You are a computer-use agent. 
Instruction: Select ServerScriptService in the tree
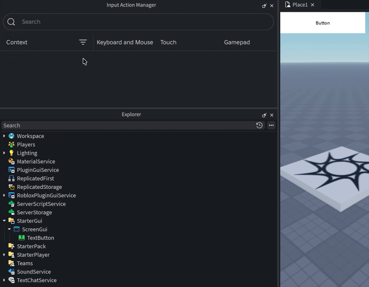(x=41, y=204)
